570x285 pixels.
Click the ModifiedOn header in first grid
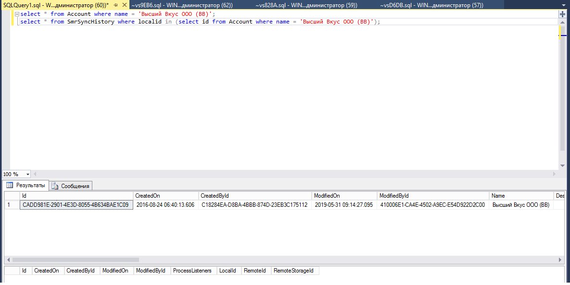[x=344, y=195]
